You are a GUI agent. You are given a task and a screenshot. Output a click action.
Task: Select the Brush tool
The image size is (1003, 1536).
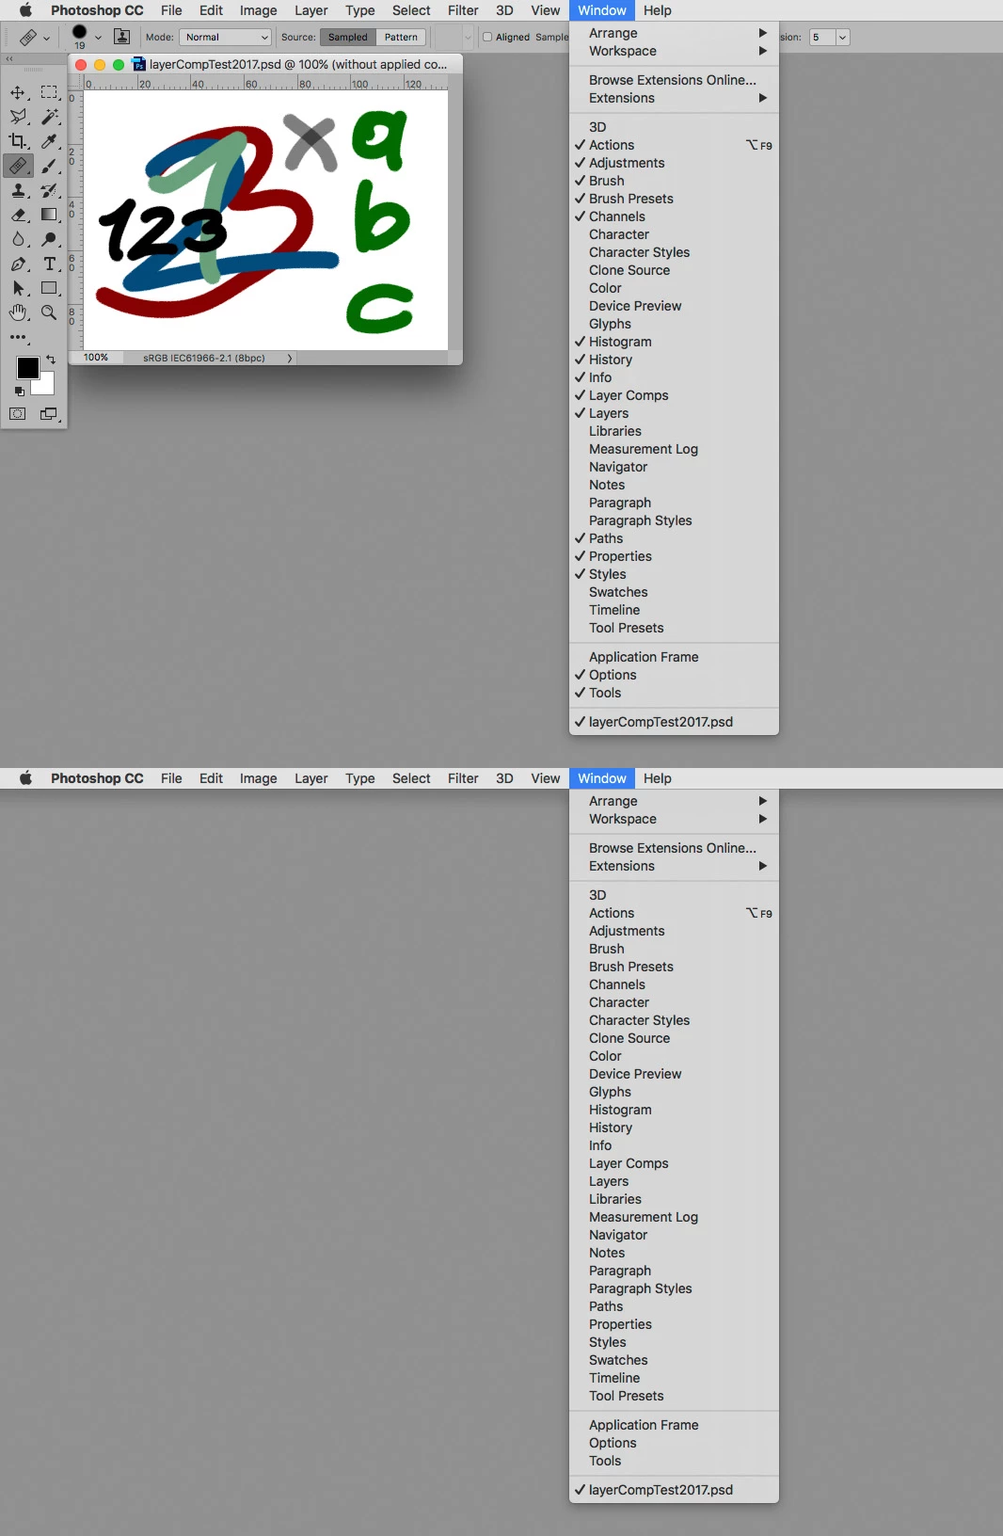click(x=49, y=166)
